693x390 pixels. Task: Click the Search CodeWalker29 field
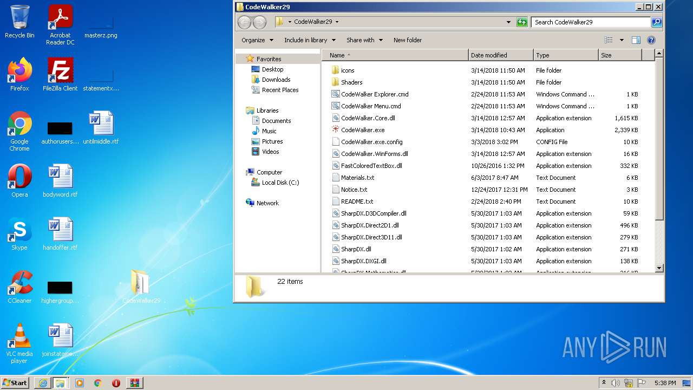[591, 22]
